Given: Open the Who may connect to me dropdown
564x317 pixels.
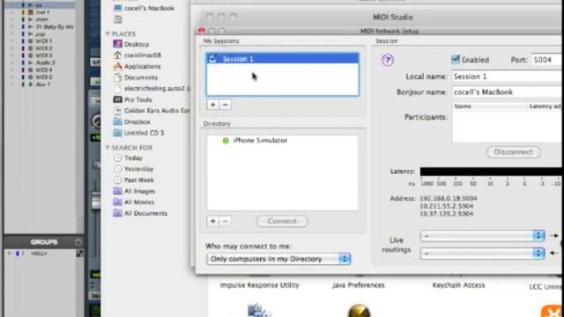Looking at the screenshot, I should click(278, 259).
